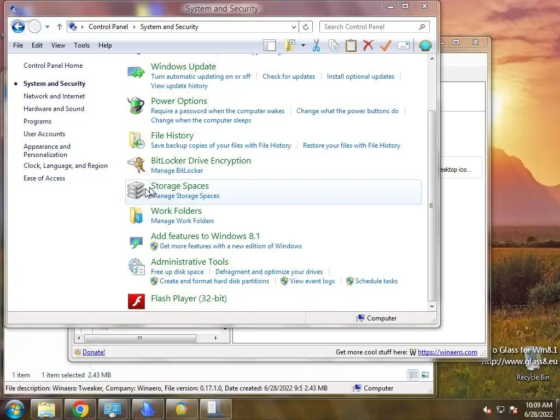Open User Accounts category

(44, 134)
